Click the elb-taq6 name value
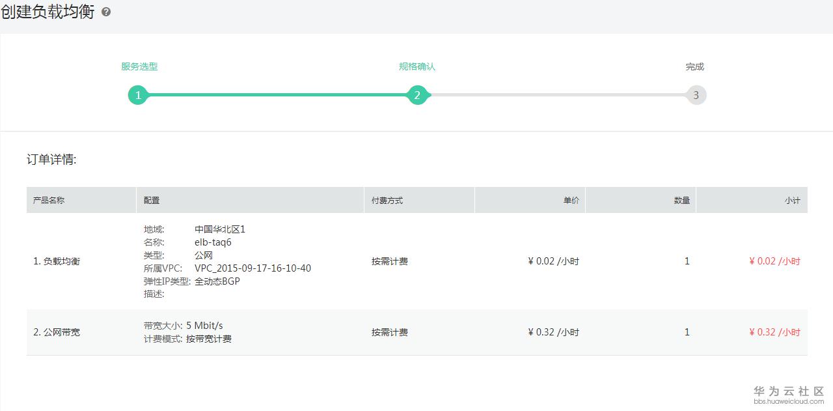Screen dimensions: 833x411 tap(213, 242)
